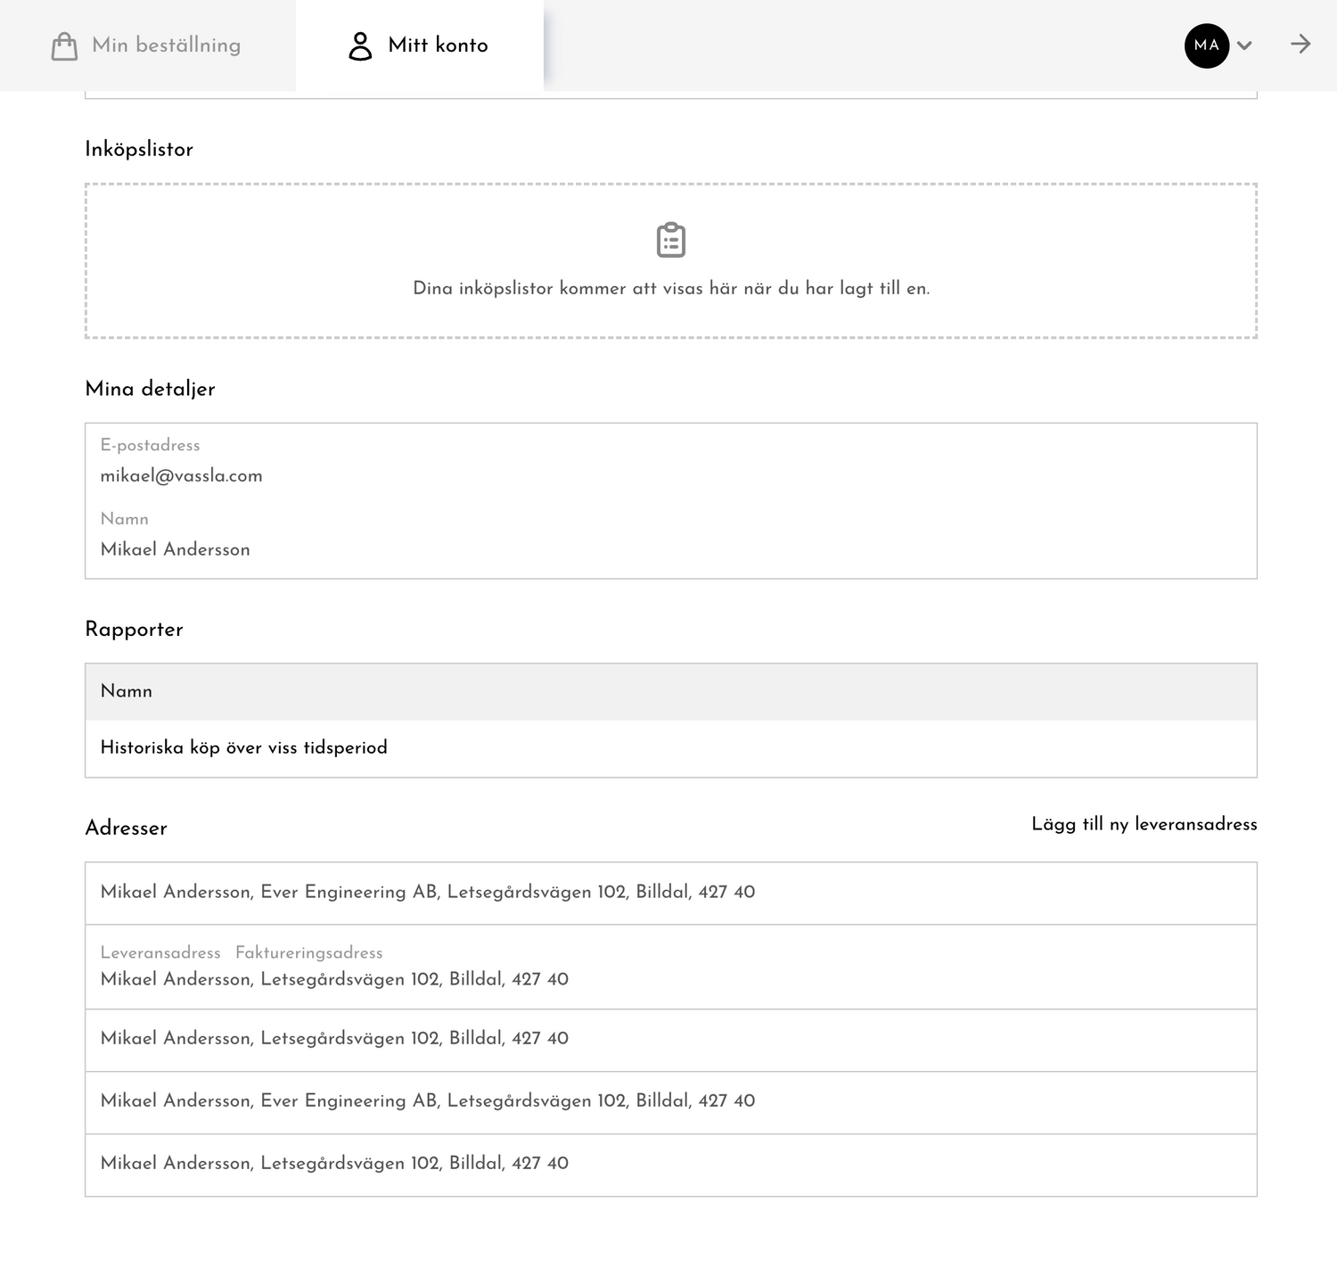Viewport: 1337px width, 1269px height.
Task: Click the email mikael@vassla.com
Action: tap(181, 475)
